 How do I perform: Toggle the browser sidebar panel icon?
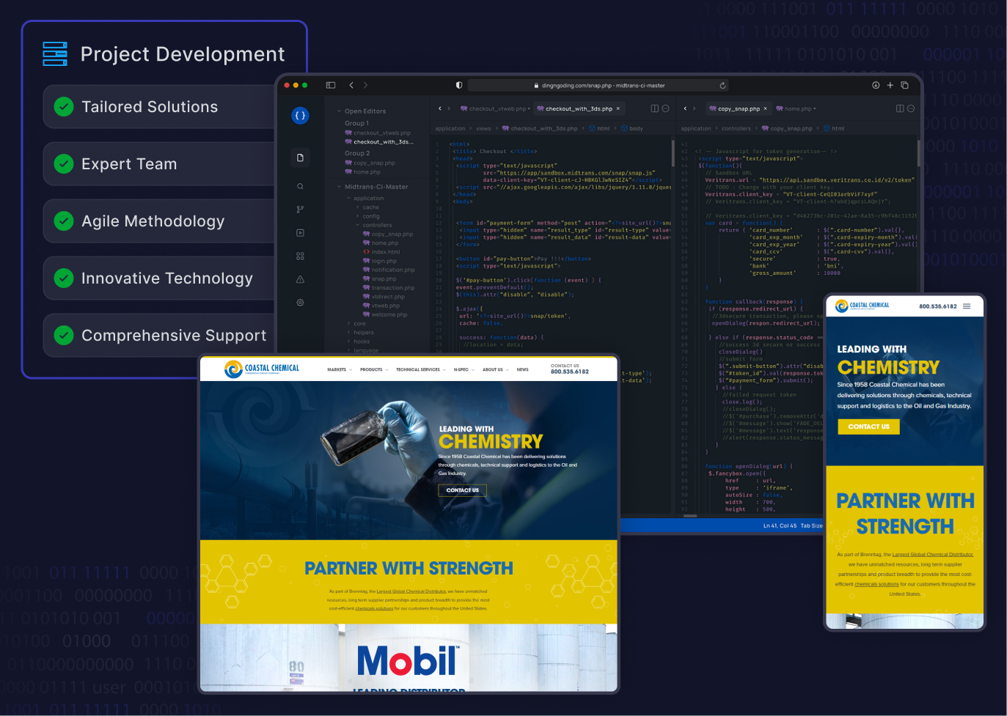coord(331,85)
